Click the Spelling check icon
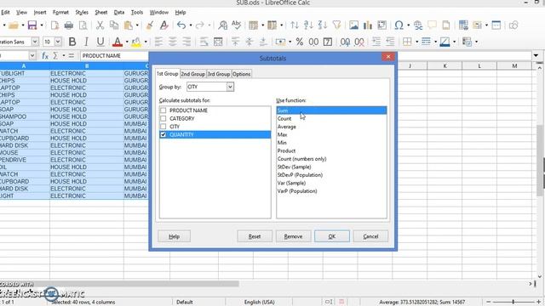The height and width of the screenshot is (306, 545). tap(237, 25)
